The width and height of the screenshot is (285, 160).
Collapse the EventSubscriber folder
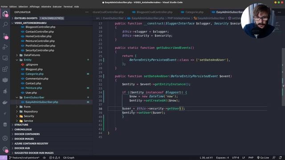click(x=34, y=97)
